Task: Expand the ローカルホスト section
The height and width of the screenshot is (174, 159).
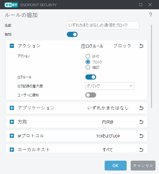Action: (x=12, y=150)
